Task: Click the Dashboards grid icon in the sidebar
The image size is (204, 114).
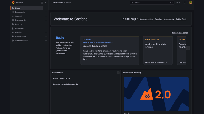Action: pyautogui.click(x=13, y=20)
